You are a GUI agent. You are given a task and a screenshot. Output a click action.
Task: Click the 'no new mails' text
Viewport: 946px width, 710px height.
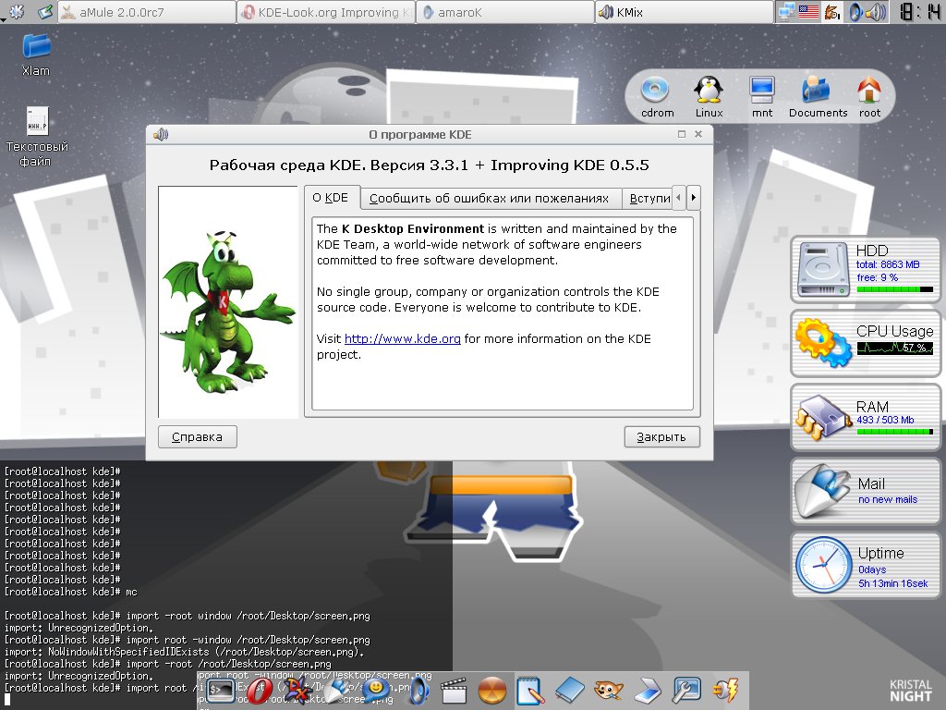pyautogui.click(x=888, y=500)
